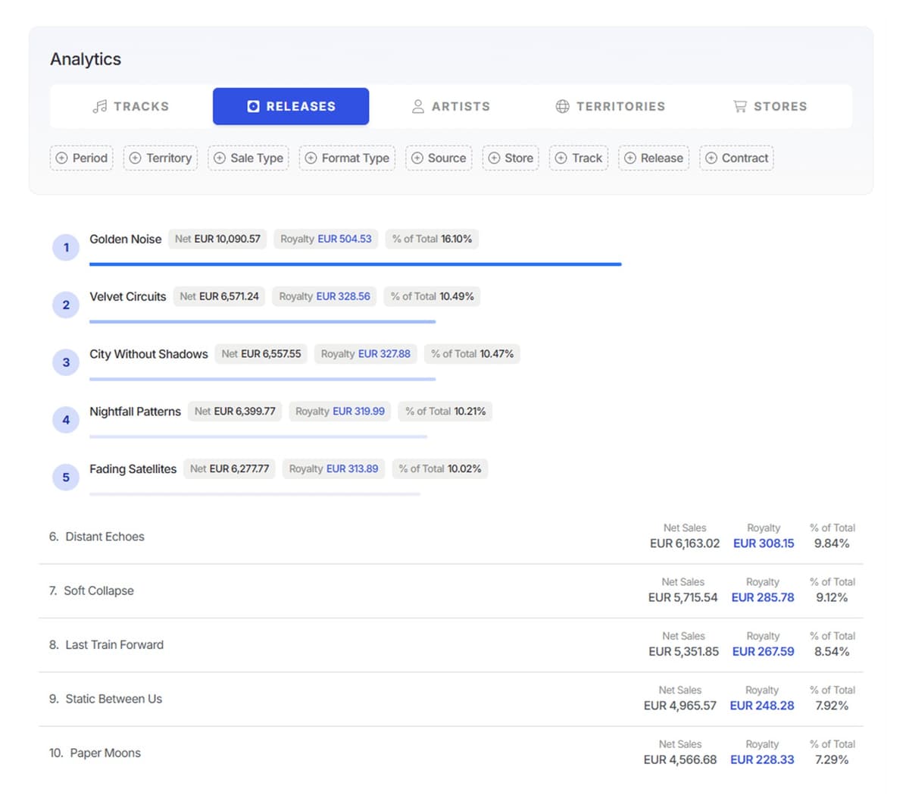The width and height of the screenshot is (909, 811).
Task: Click Last Train Forward 8.54% of total
Action: click(x=832, y=652)
